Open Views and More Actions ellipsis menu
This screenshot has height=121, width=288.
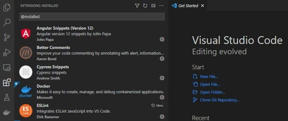pyautogui.click(x=162, y=6)
